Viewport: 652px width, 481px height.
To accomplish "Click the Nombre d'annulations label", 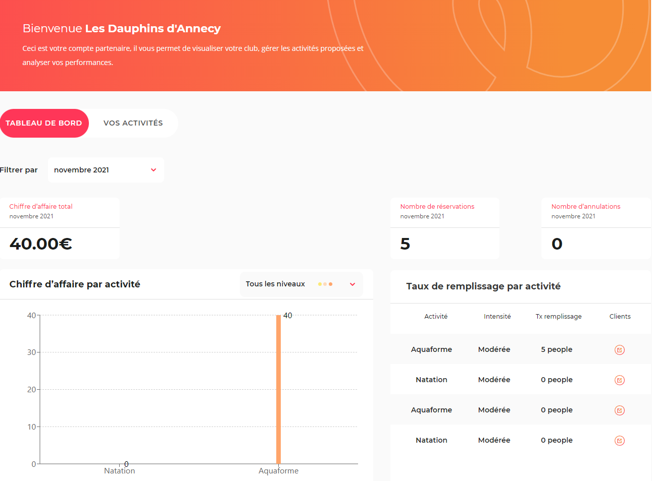I will tap(586, 206).
